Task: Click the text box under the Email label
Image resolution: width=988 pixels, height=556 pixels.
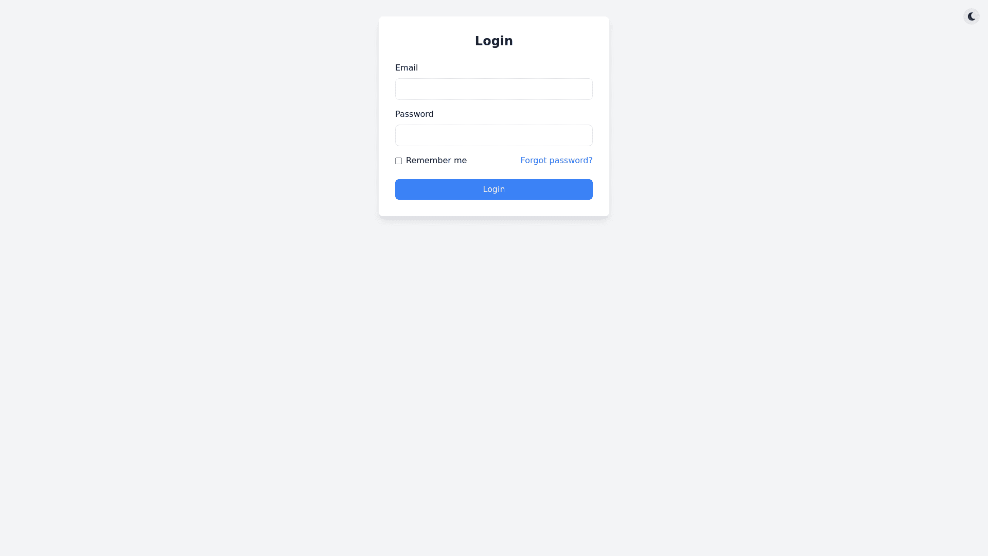Action: 494,89
